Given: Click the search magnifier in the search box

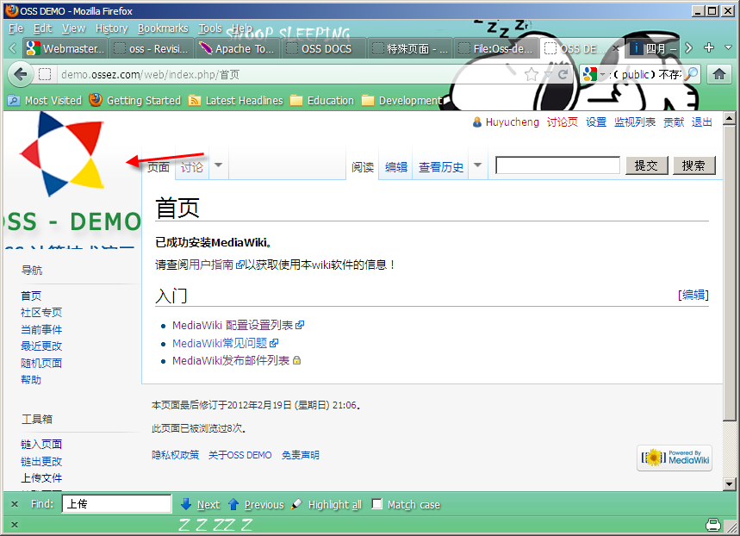Looking at the screenshot, I should [x=691, y=73].
